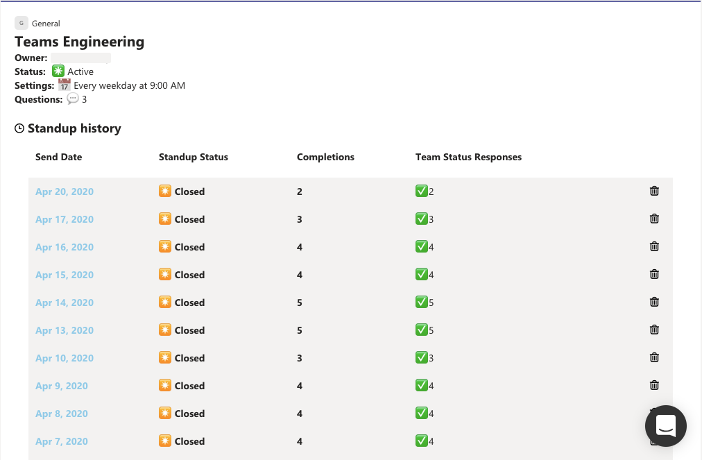Click the Closed status text for Apr 15
This screenshot has width=702, height=460.
(x=190, y=275)
